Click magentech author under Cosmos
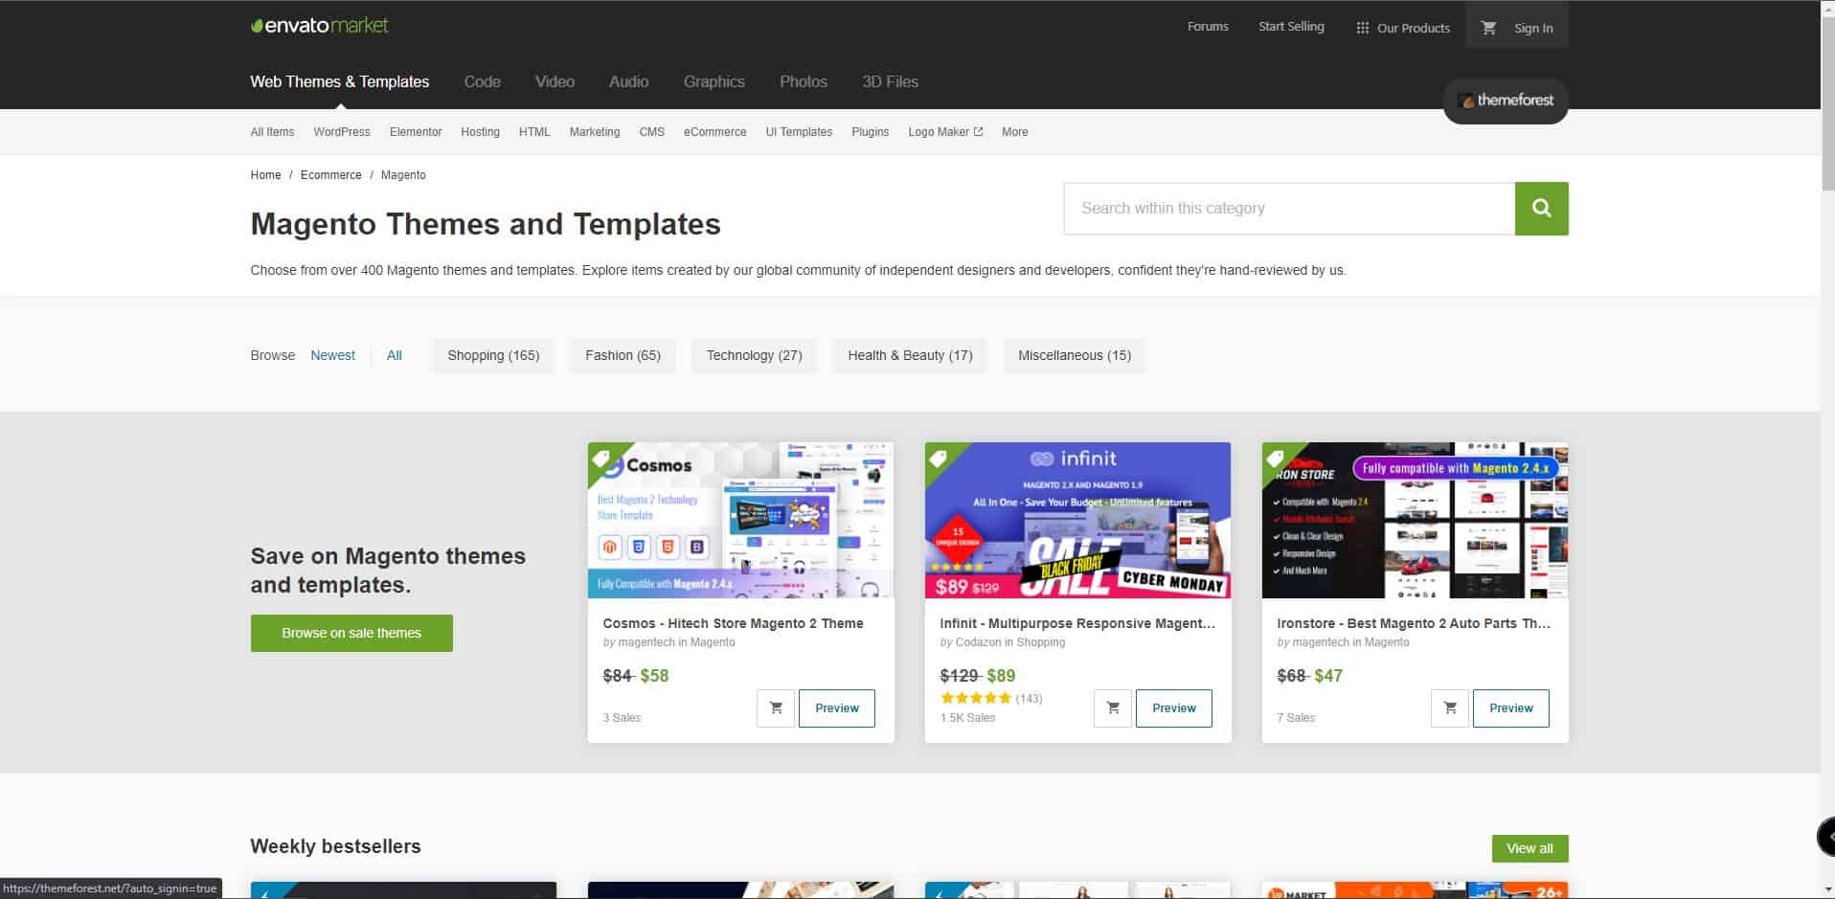The width and height of the screenshot is (1835, 899). [646, 642]
